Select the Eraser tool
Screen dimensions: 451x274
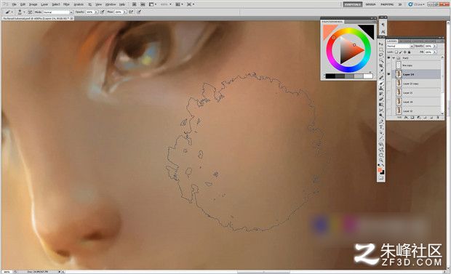pos(381,99)
